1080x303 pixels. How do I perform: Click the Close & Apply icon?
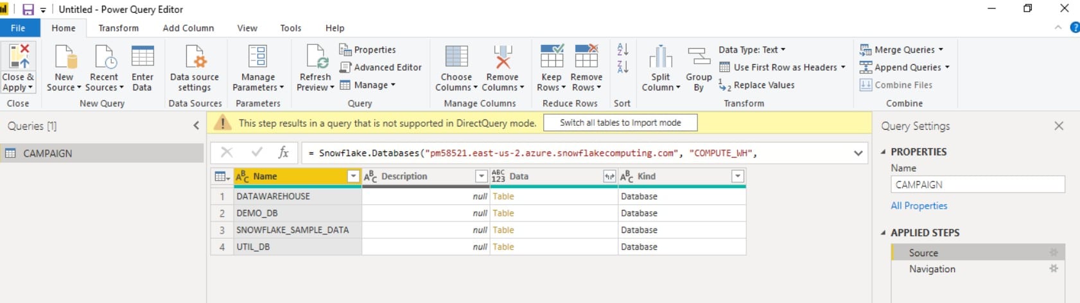[18, 56]
